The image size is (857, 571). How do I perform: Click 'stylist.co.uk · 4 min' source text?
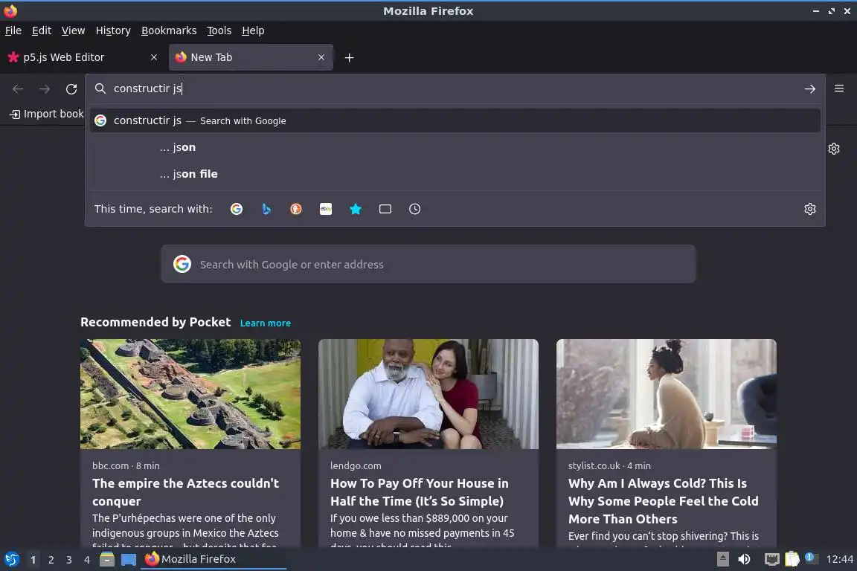tap(609, 465)
